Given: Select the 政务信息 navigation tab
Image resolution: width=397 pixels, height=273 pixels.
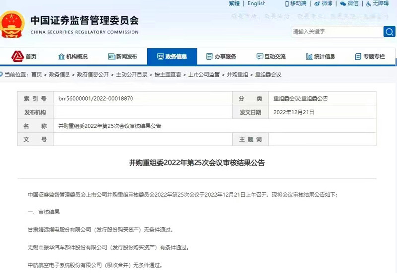Looking at the screenshot, I should click(172, 57).
